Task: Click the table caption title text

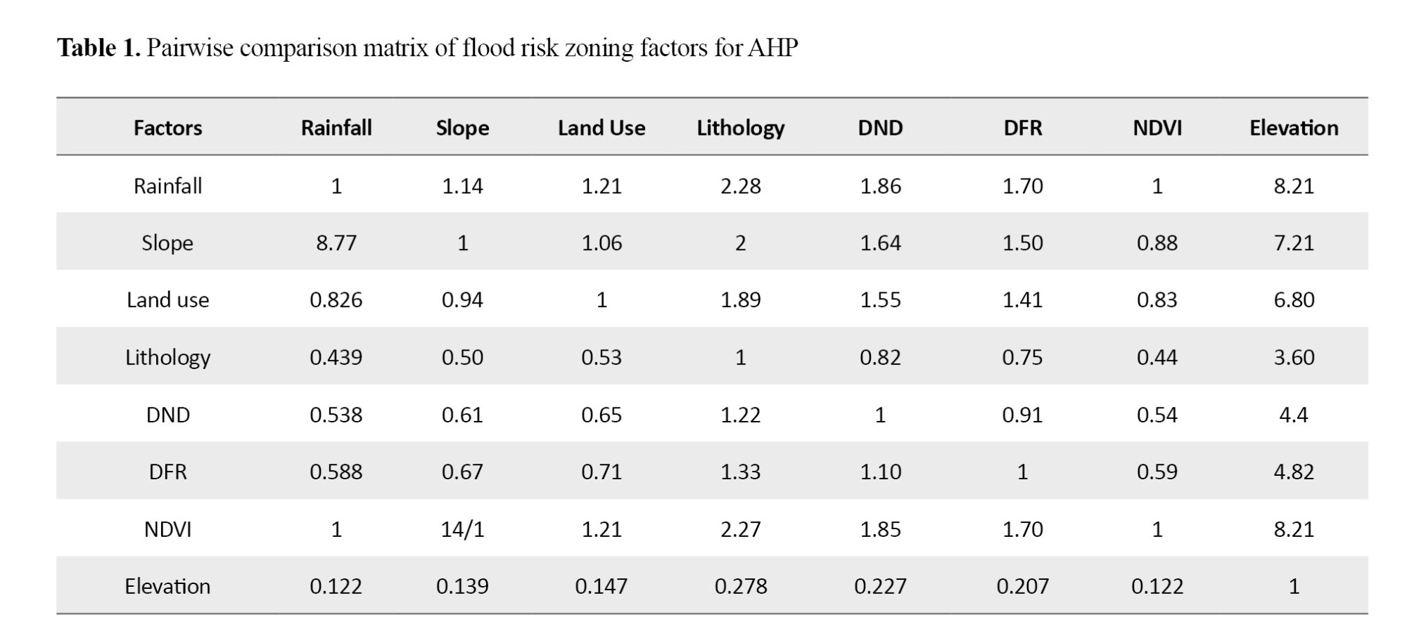Action: [x=427, y=48]
